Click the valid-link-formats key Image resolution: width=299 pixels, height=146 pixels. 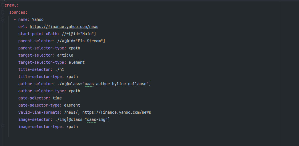[x=40, y=113]
